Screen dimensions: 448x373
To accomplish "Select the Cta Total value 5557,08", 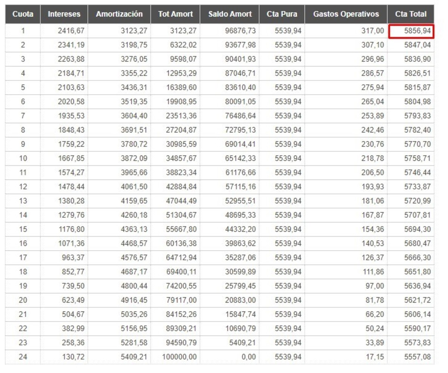I will point(417,357).
